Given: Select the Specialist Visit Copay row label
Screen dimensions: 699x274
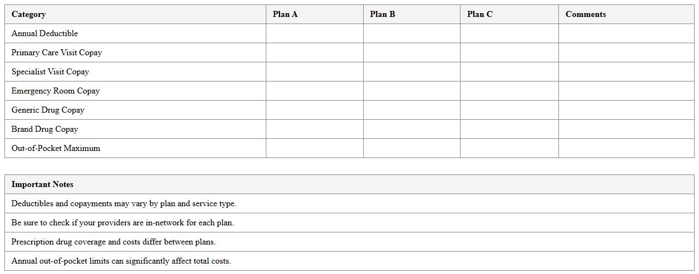Looking at the screenshot, I should tap(50, 72).
